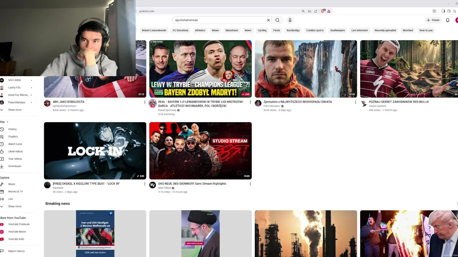The image size is (458, 257).
Task: Open the Iran und USA breaking news short
Action: (95, 233)
